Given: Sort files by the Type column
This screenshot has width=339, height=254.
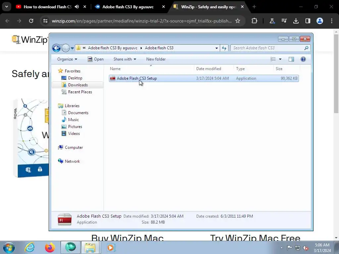Looking at the screenshot, I should pyautogui.click(x=254, y=69).
